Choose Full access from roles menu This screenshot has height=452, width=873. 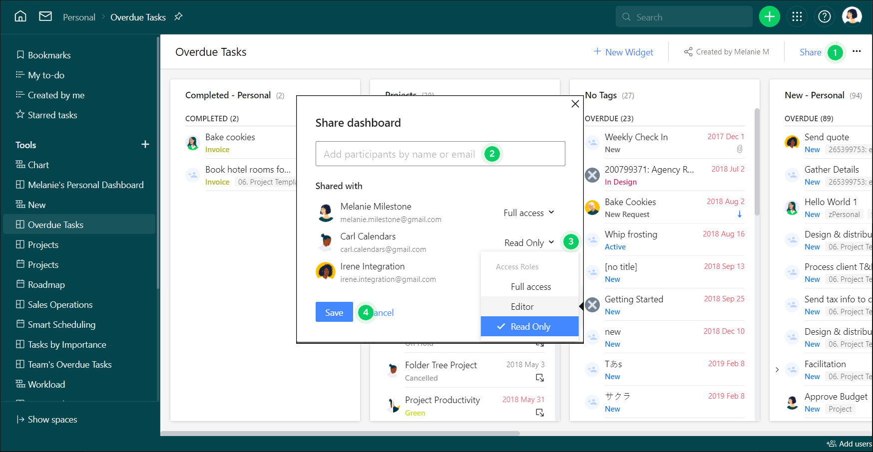click(530, 287)
